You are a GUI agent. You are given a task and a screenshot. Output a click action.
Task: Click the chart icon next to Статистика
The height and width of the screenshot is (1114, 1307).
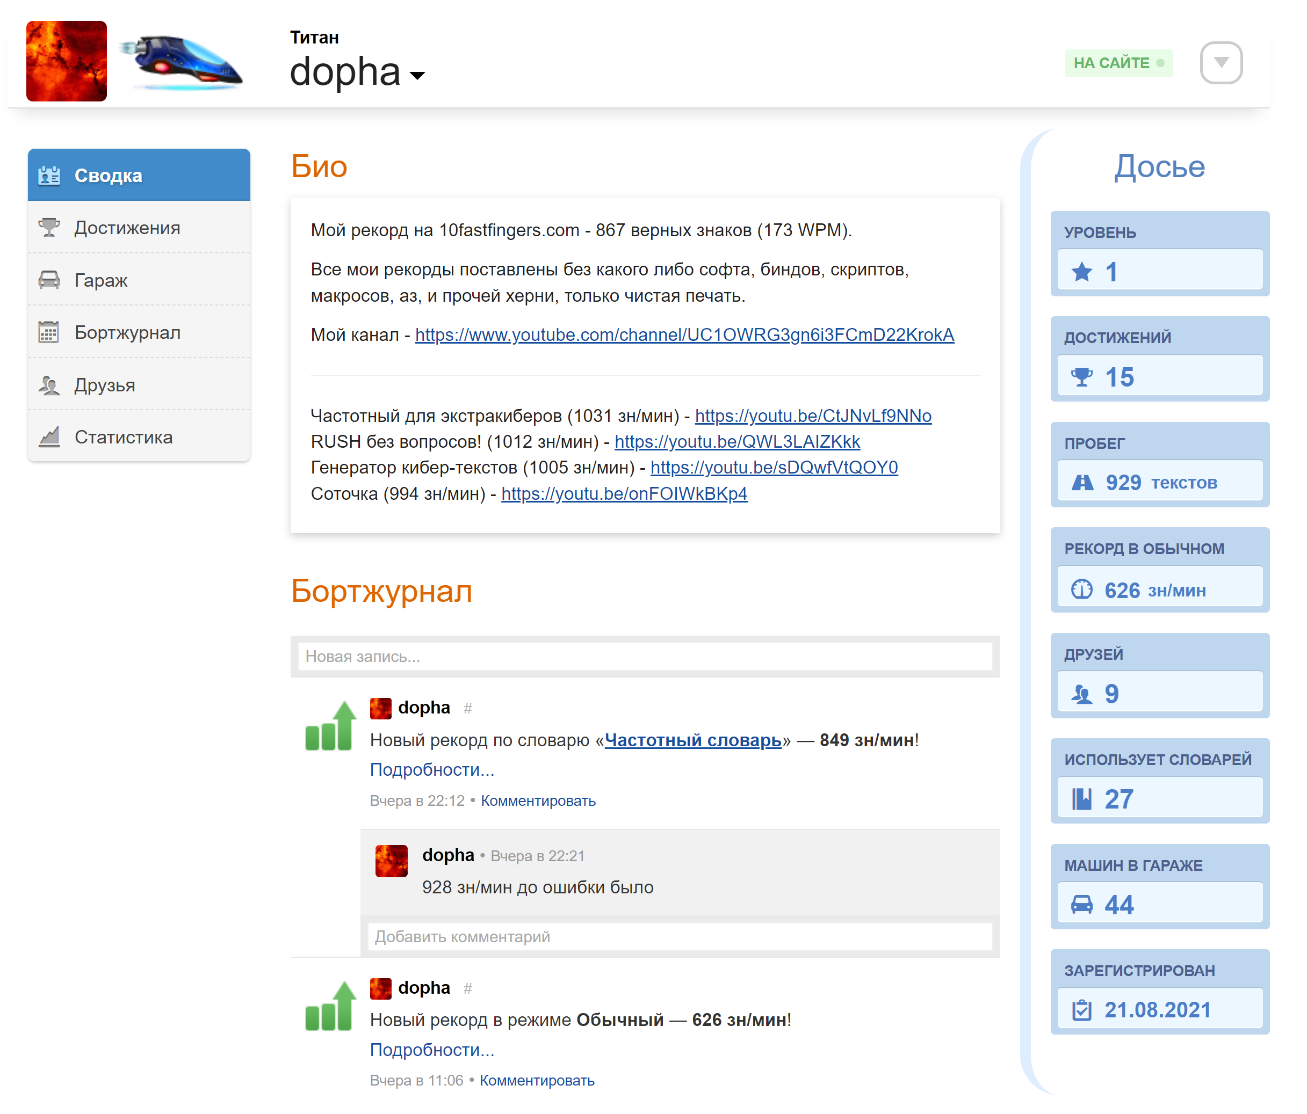pyautogui.click(x=49, y=436)
